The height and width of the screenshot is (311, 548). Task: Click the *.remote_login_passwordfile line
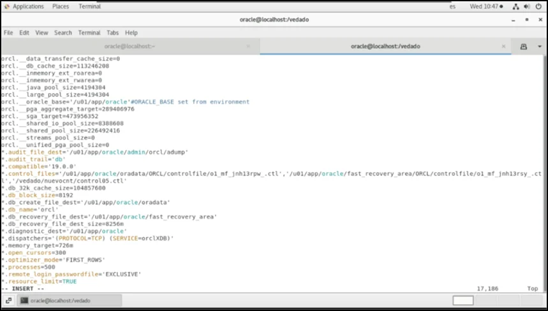pyautogui.click(x=71, y=274)
